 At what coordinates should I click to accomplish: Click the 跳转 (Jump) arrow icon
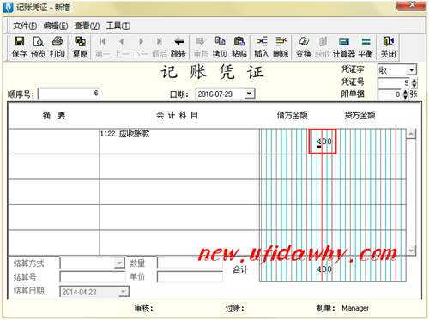178,47
